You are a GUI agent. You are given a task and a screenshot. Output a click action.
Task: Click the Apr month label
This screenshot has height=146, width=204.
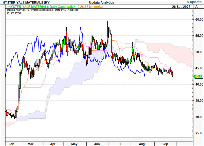point(53,144)
